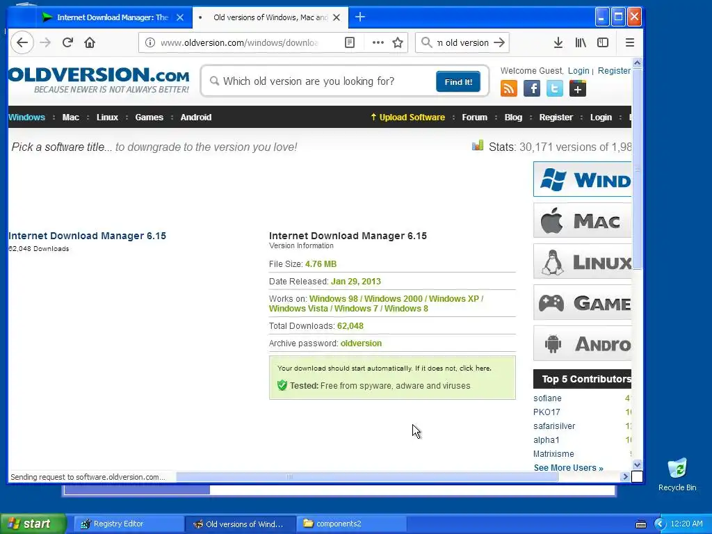Open the Linux category banner
This screenshot has height=534, width=712.
583,261
